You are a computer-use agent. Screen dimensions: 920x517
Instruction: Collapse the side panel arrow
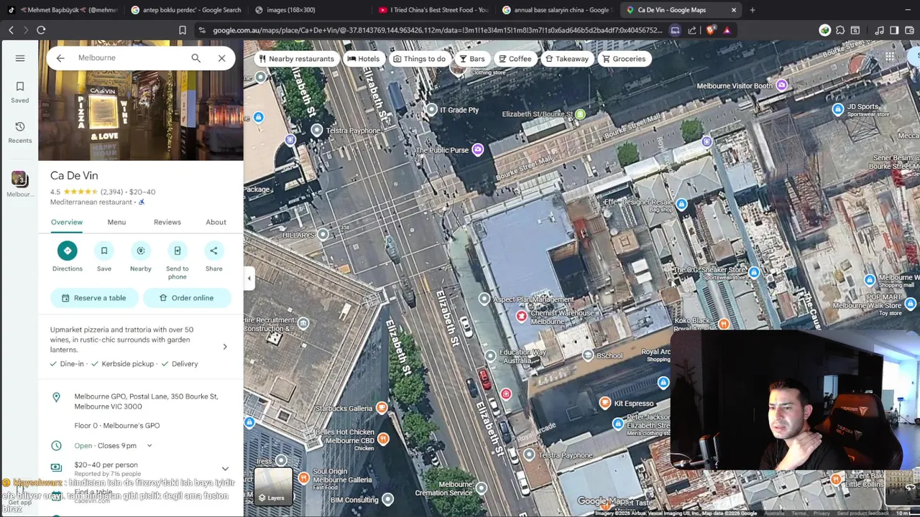pos(249,279)
